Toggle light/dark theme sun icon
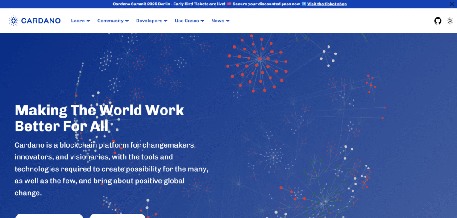Viewport: 457px width, 218px height. point(450,21)
